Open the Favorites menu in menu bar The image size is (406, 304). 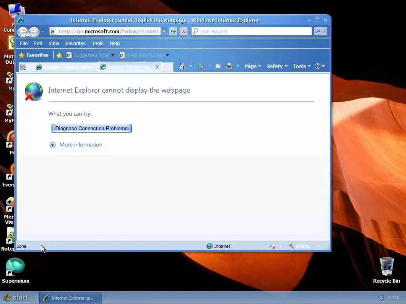pos(75,44)
